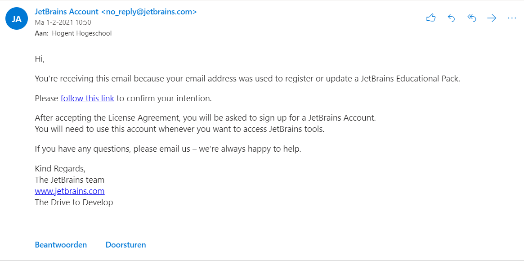This screenshot has width=524, height=261.
Task: Reply using the single curved arrow icon
Action: click(x=451, y=18)
